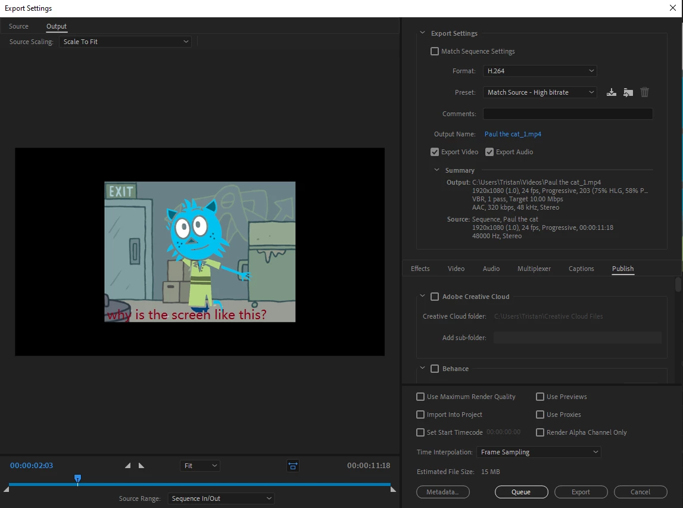Image resolution: width=683 pixels, height=508 pixels.
Task: Enable the Behance publish checkbox
Action: pyautogui.click(x=434, y=369)
